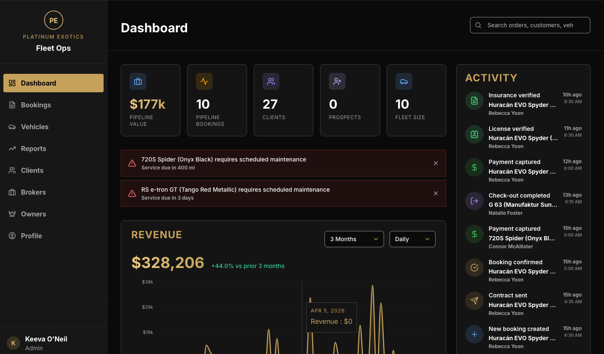The height and width of the screenshot is (354, 604).
Task: Click Connor McAllister in activity feed
Action: [511, 247]
